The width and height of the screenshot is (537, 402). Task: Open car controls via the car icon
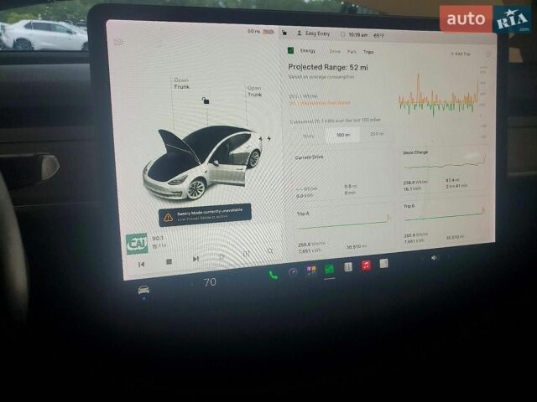(x=143, y=290)
